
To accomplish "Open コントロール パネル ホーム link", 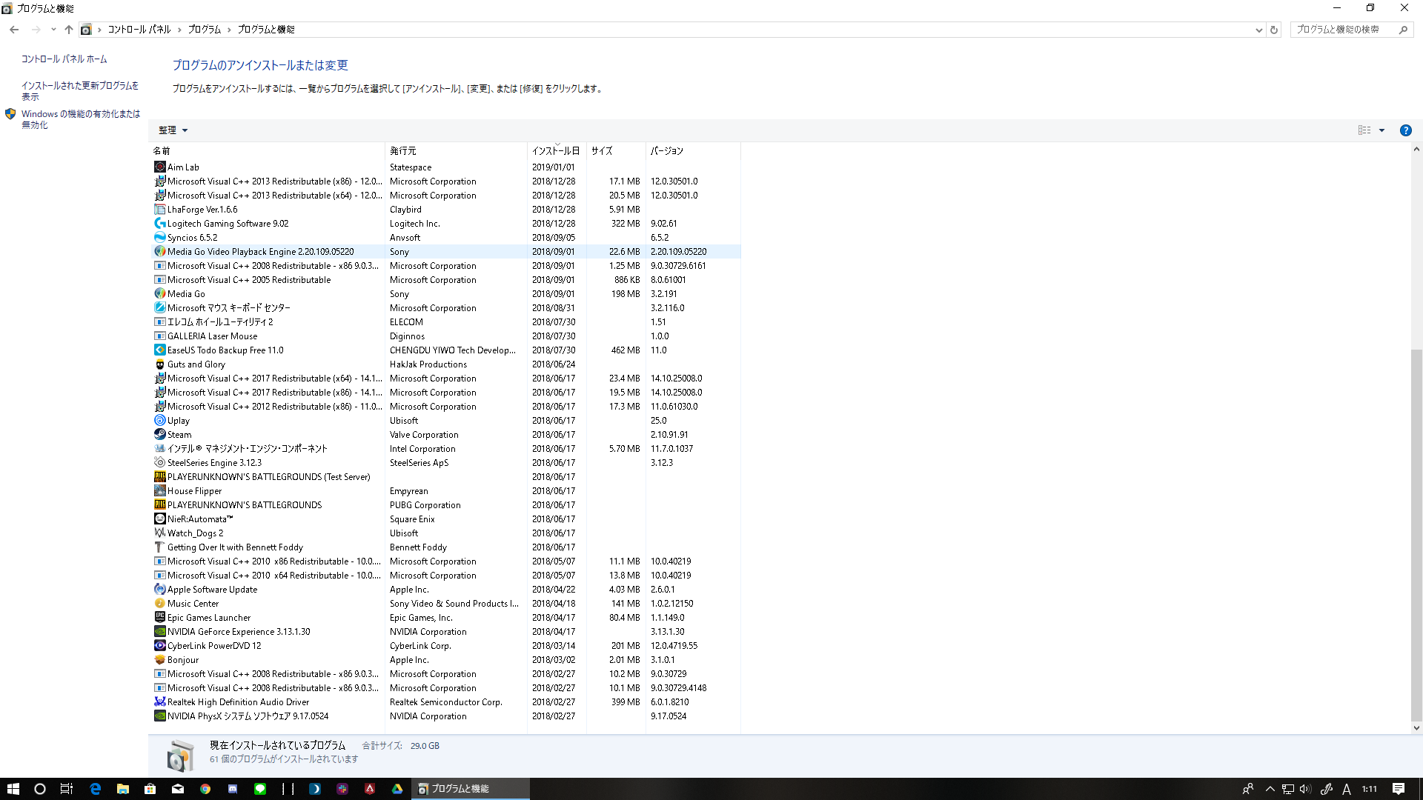I will (64, 59).
